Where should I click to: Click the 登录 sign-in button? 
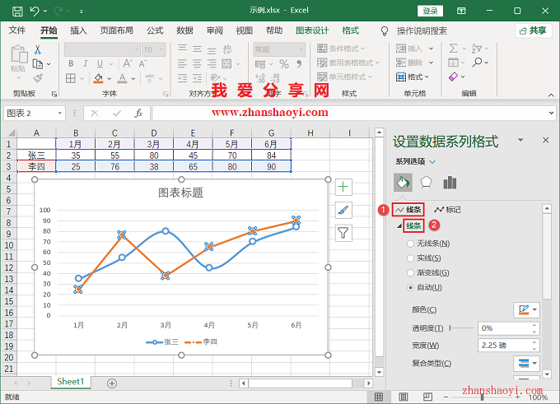[x=431, y=11]
